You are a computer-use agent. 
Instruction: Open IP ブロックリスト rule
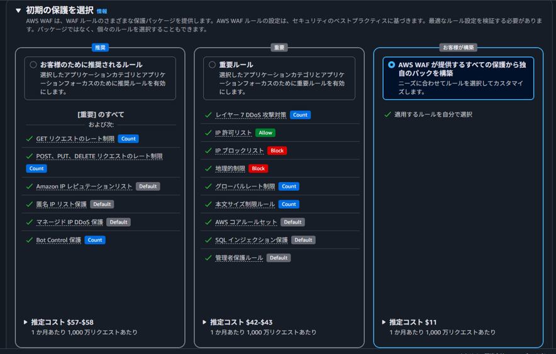pos(240,151)
